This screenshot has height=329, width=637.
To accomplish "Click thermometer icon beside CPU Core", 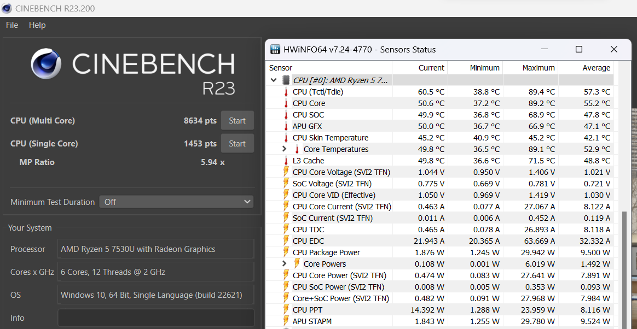I will (286, 103).
